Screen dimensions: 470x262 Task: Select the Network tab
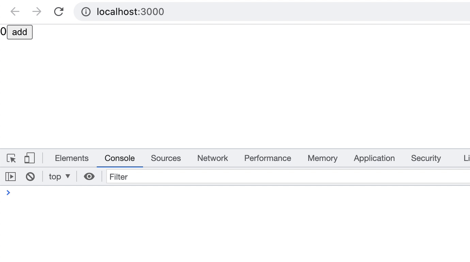[213, 158]
